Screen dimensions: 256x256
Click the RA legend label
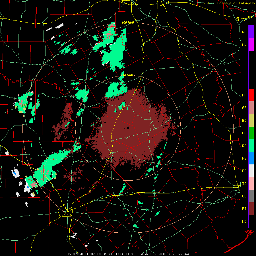(244, 146)
